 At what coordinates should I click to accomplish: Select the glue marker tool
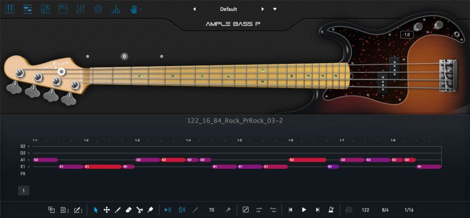tap(151, 210)
